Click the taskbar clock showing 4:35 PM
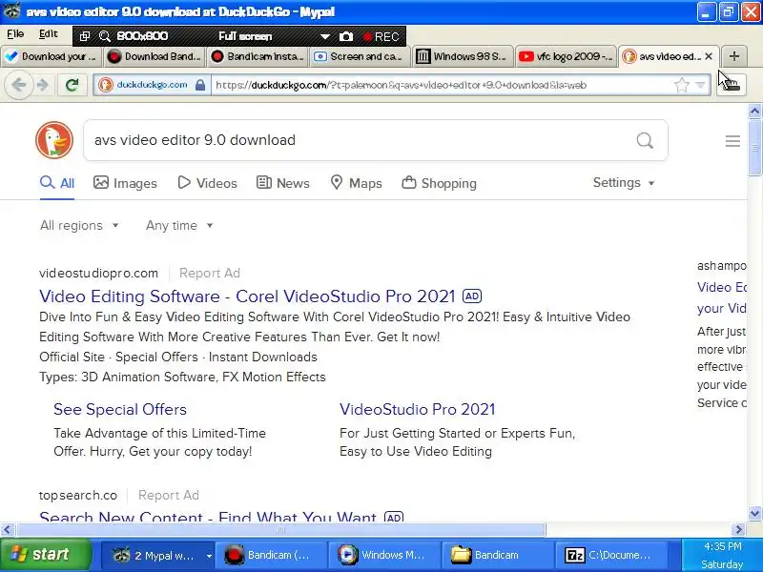The image size is (763, 572). point(723,546)
